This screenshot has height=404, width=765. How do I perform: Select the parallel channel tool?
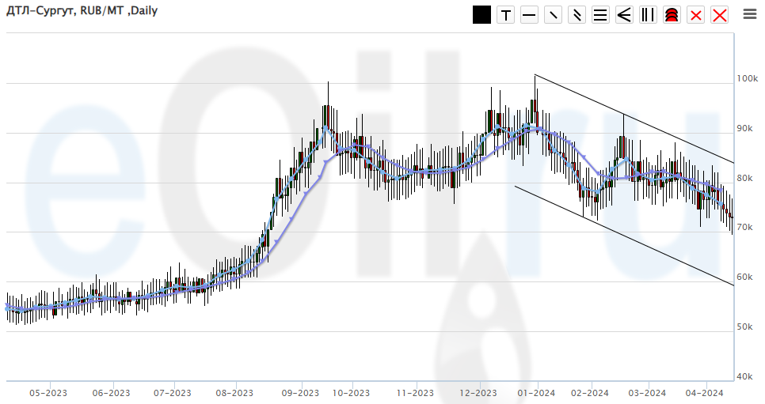[x=577, y=15]
